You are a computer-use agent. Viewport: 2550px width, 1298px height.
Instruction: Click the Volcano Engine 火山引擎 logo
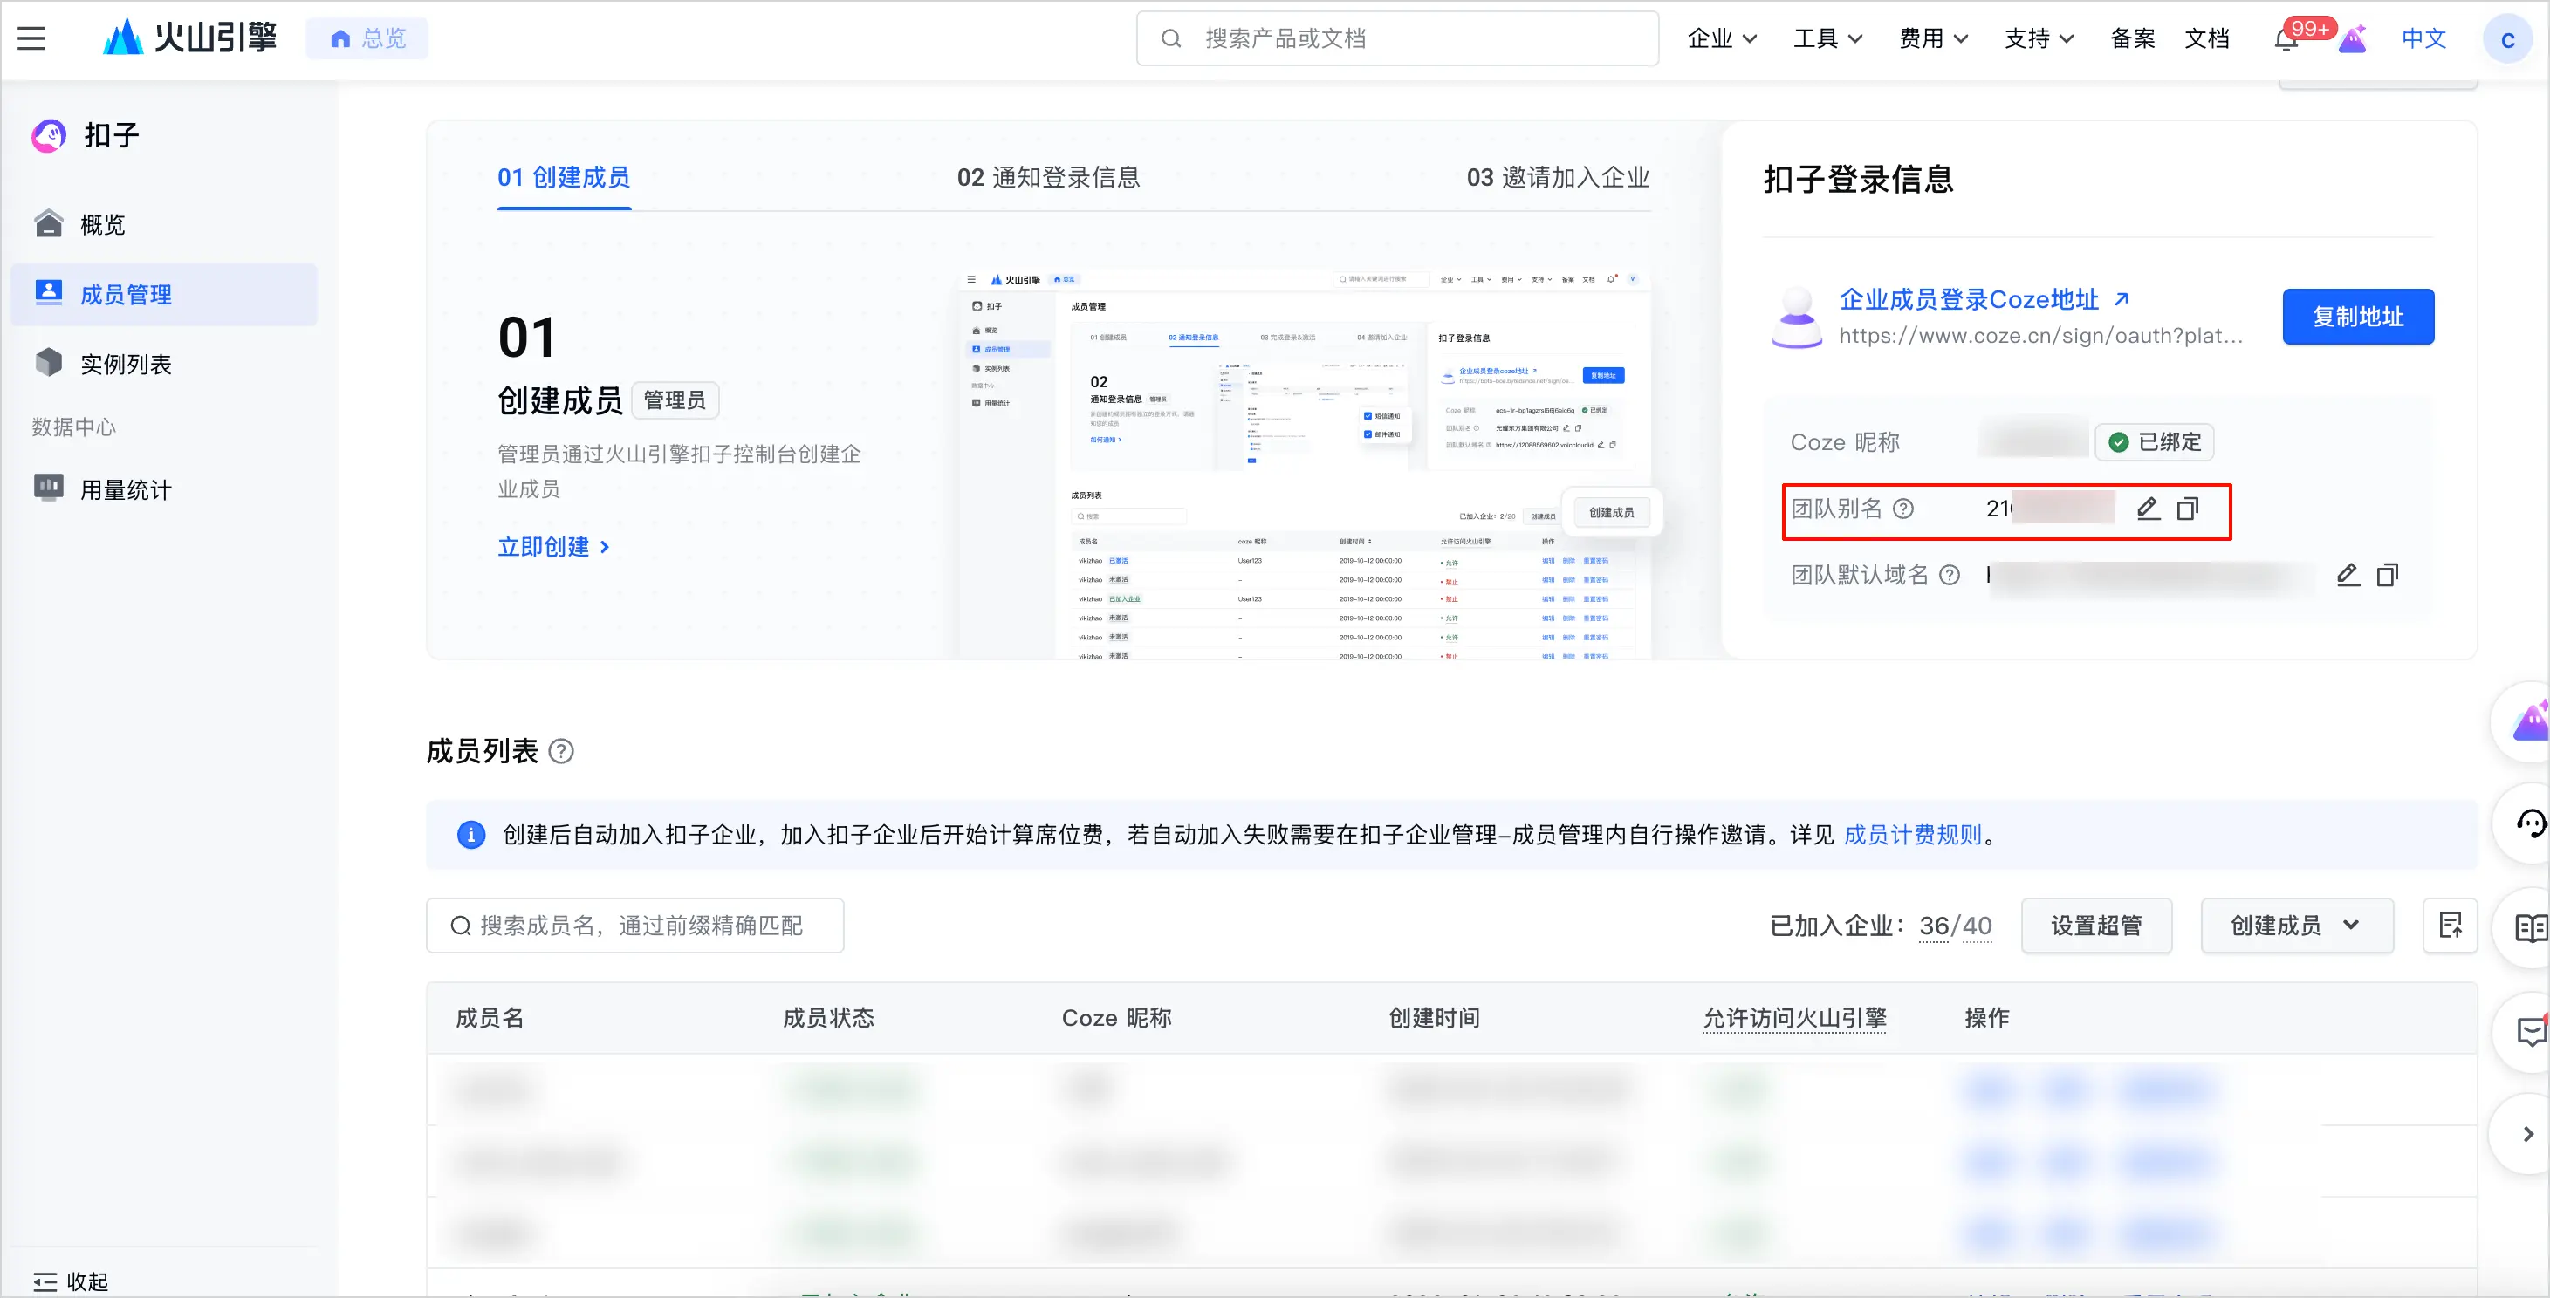[190, 38]
